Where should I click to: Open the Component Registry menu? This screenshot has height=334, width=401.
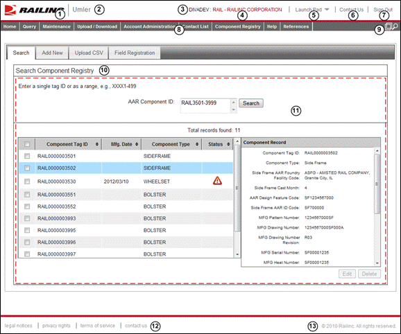tap(237, 26)
